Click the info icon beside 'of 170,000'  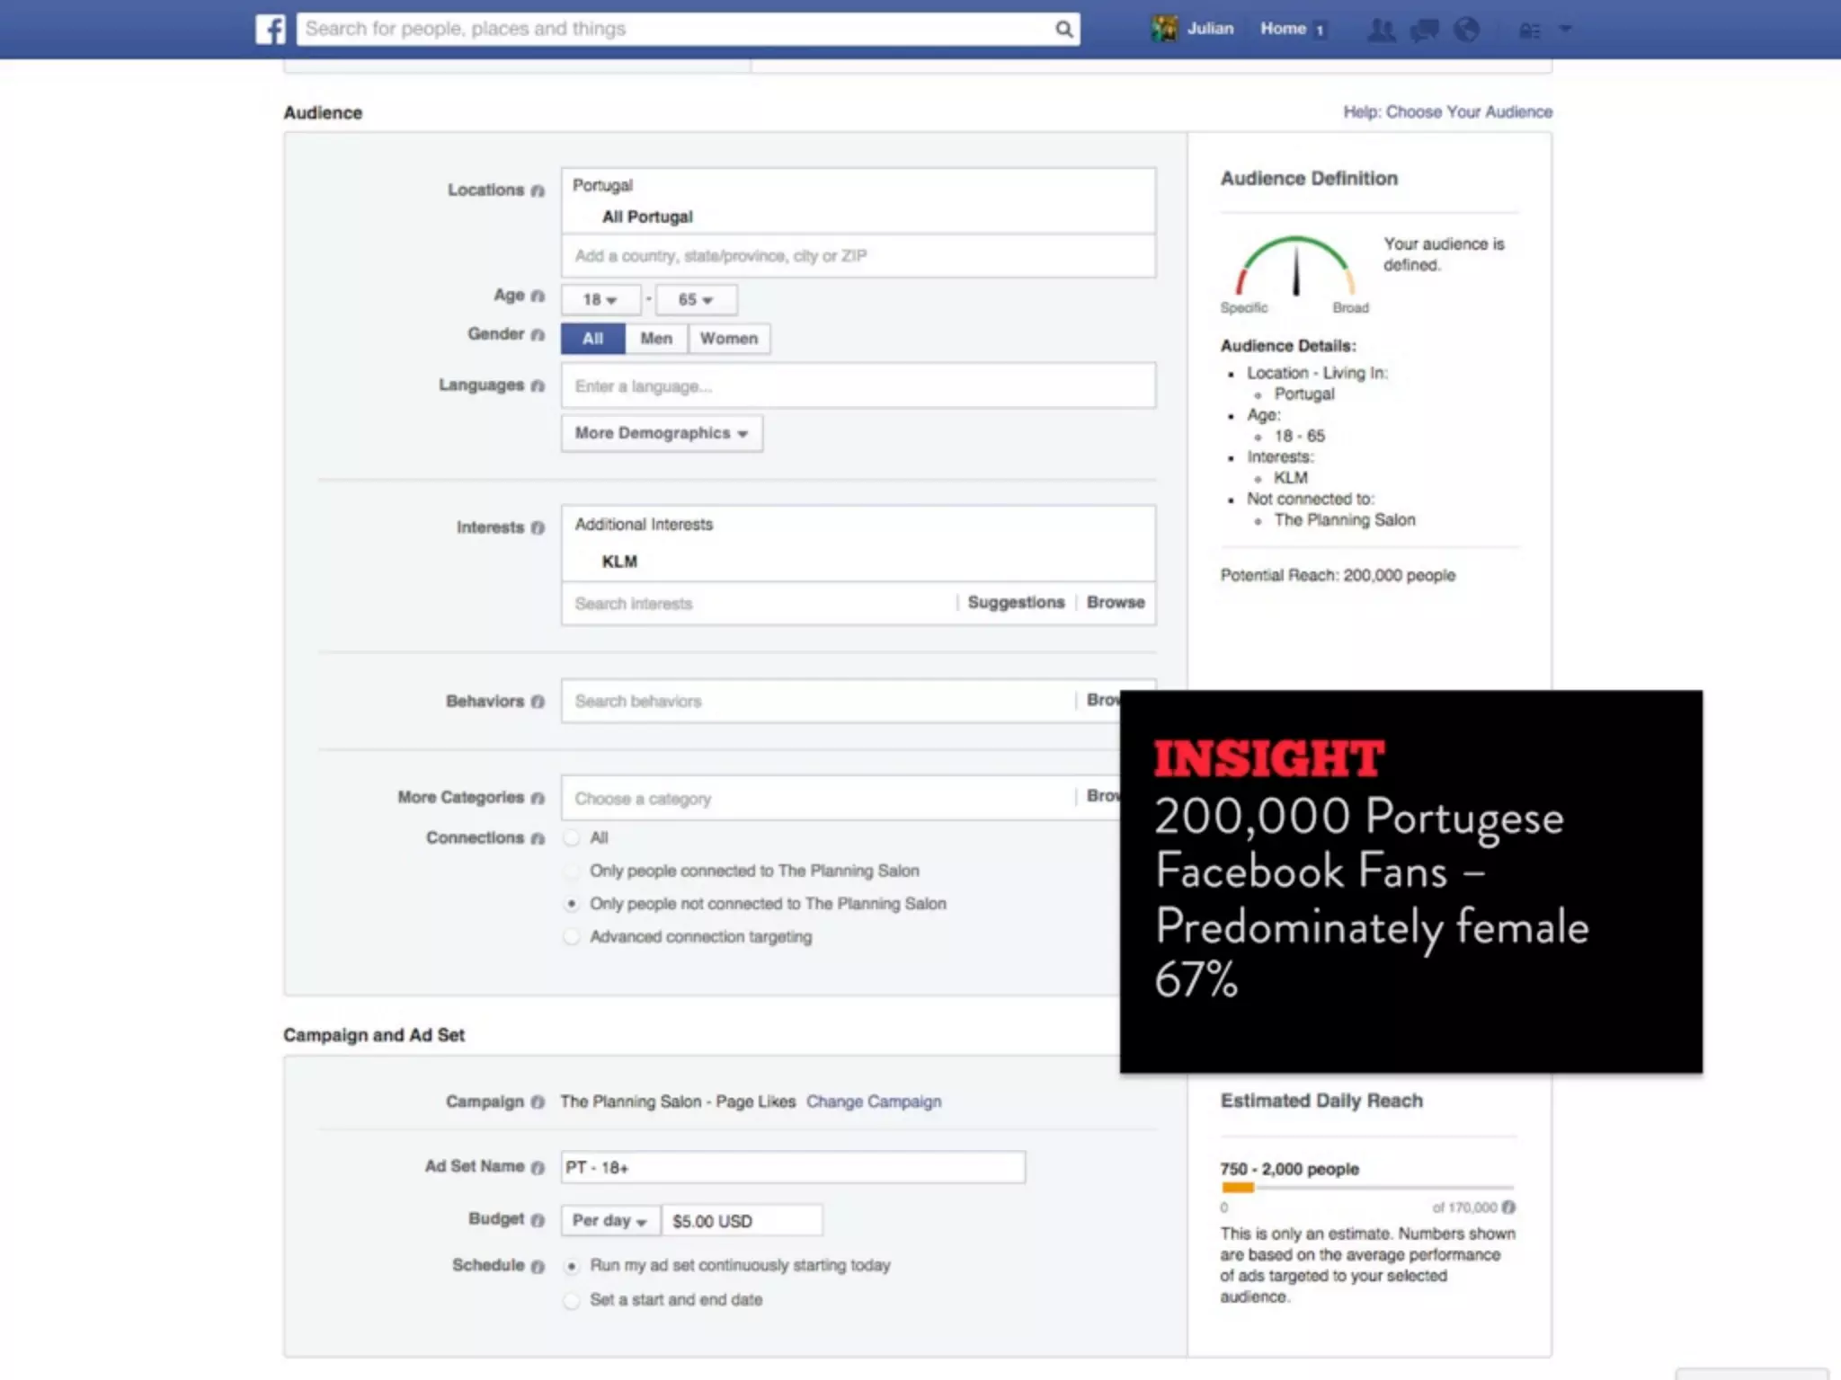[x=1508, y=1207]
